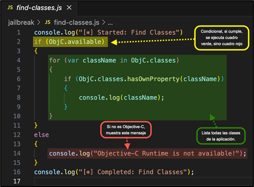The image size is (254, 187).
Task: Click the className variable in the for loop
Action: [x=99, y=60]
